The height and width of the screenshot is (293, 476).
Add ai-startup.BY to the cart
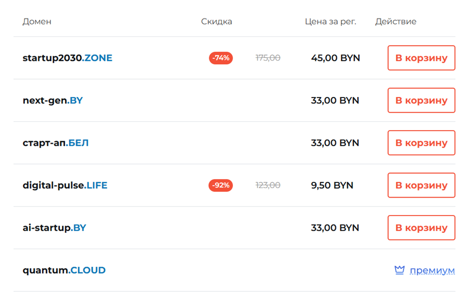click(421, 228)
